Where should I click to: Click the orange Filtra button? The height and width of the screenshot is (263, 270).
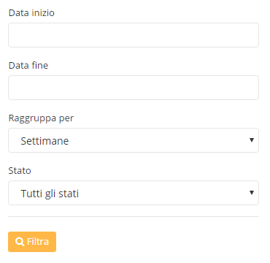coord(32,242)
